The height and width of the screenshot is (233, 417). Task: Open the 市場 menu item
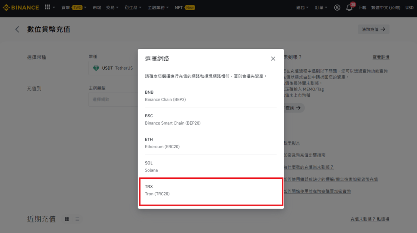coord(97,7)
